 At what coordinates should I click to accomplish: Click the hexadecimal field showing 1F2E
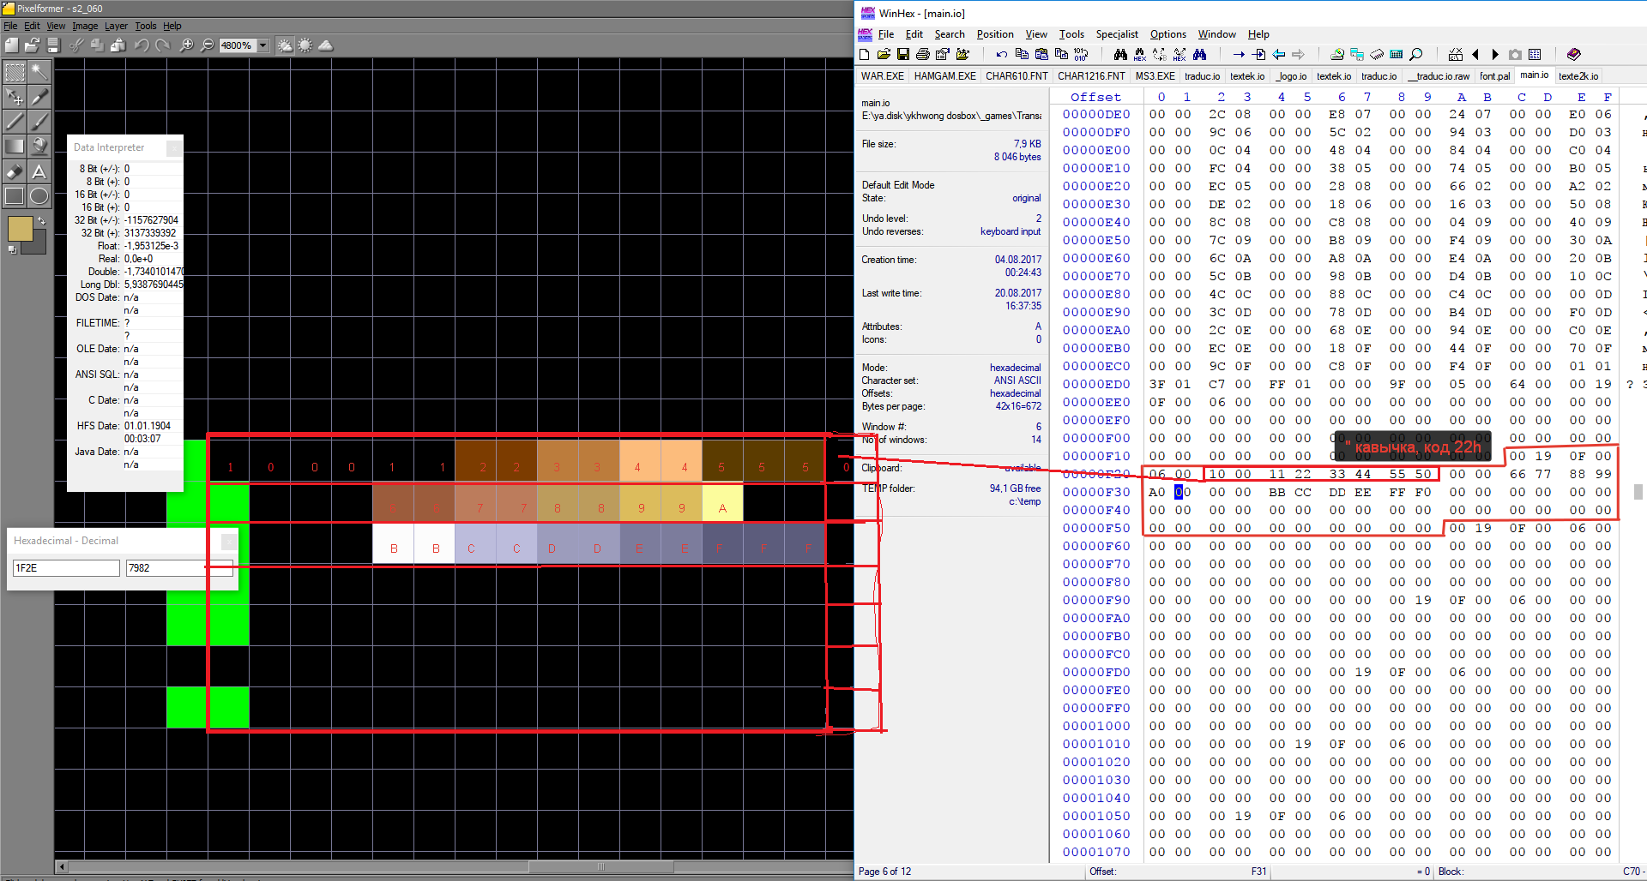click(66, 568)
